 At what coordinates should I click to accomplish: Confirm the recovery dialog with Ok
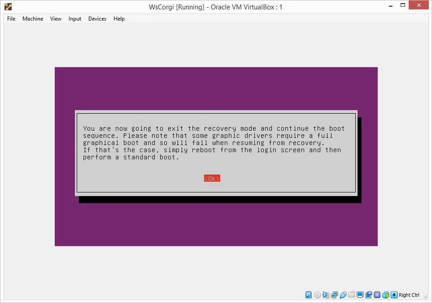(x=212, y=179)
